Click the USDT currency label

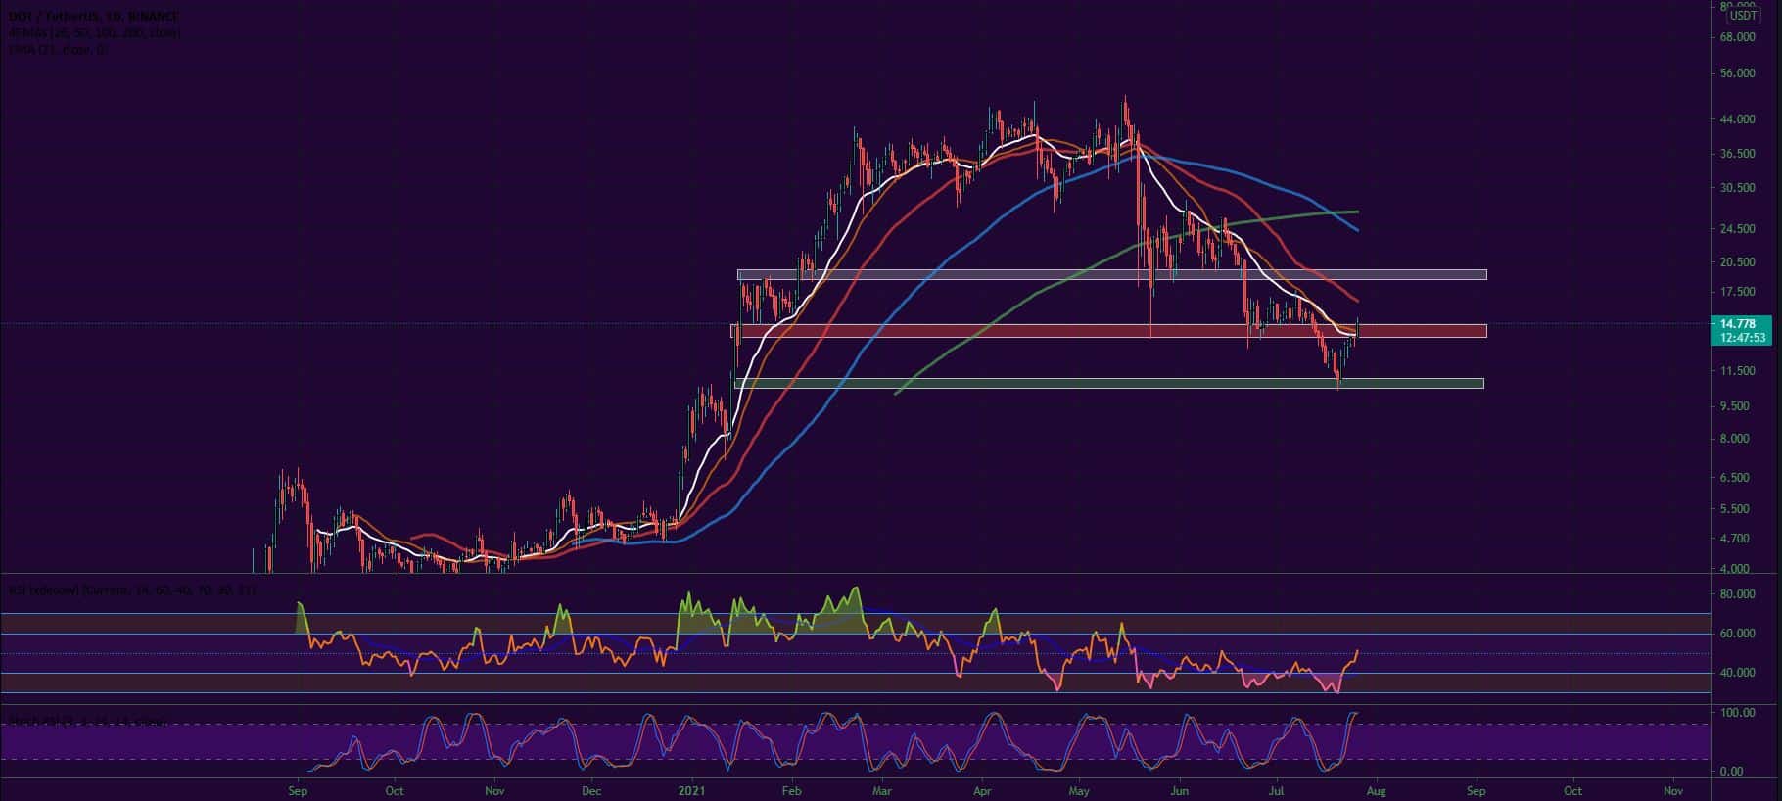click(x=1744, y=16)
